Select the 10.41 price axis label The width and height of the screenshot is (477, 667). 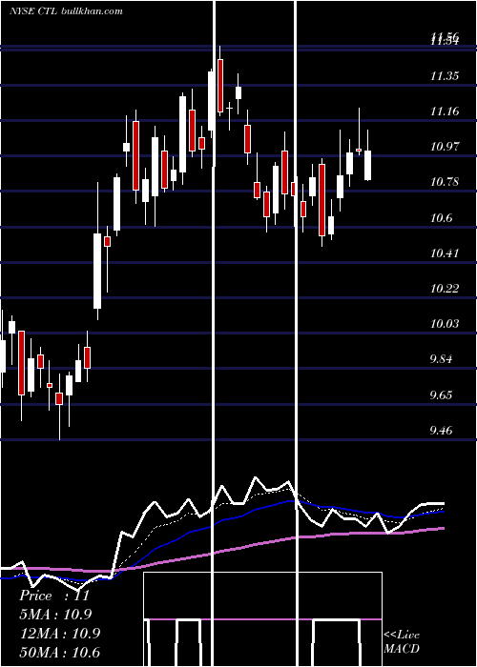[445, 254]
